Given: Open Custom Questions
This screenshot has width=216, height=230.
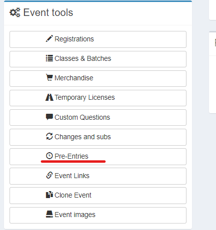Looking at the screenshot, I should (98, 117).
